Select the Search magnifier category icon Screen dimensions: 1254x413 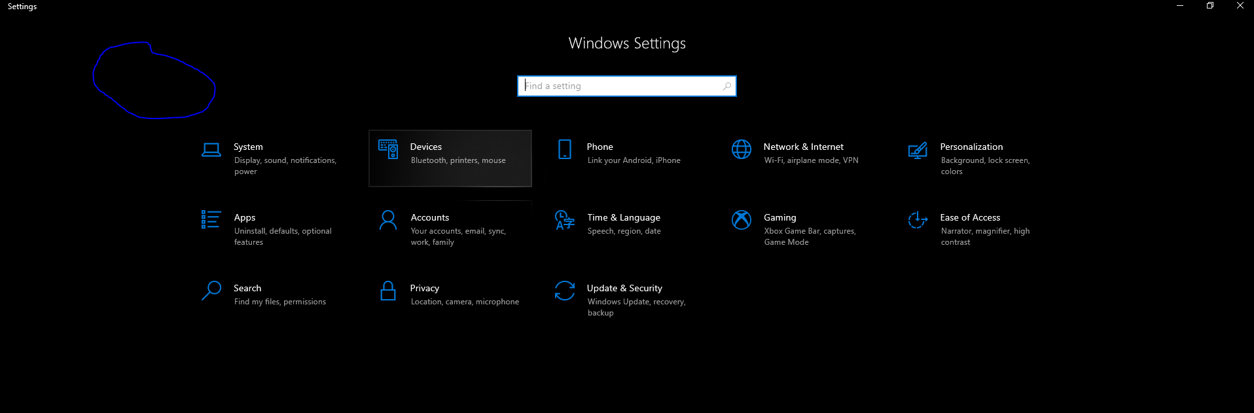tap(211, 291)
